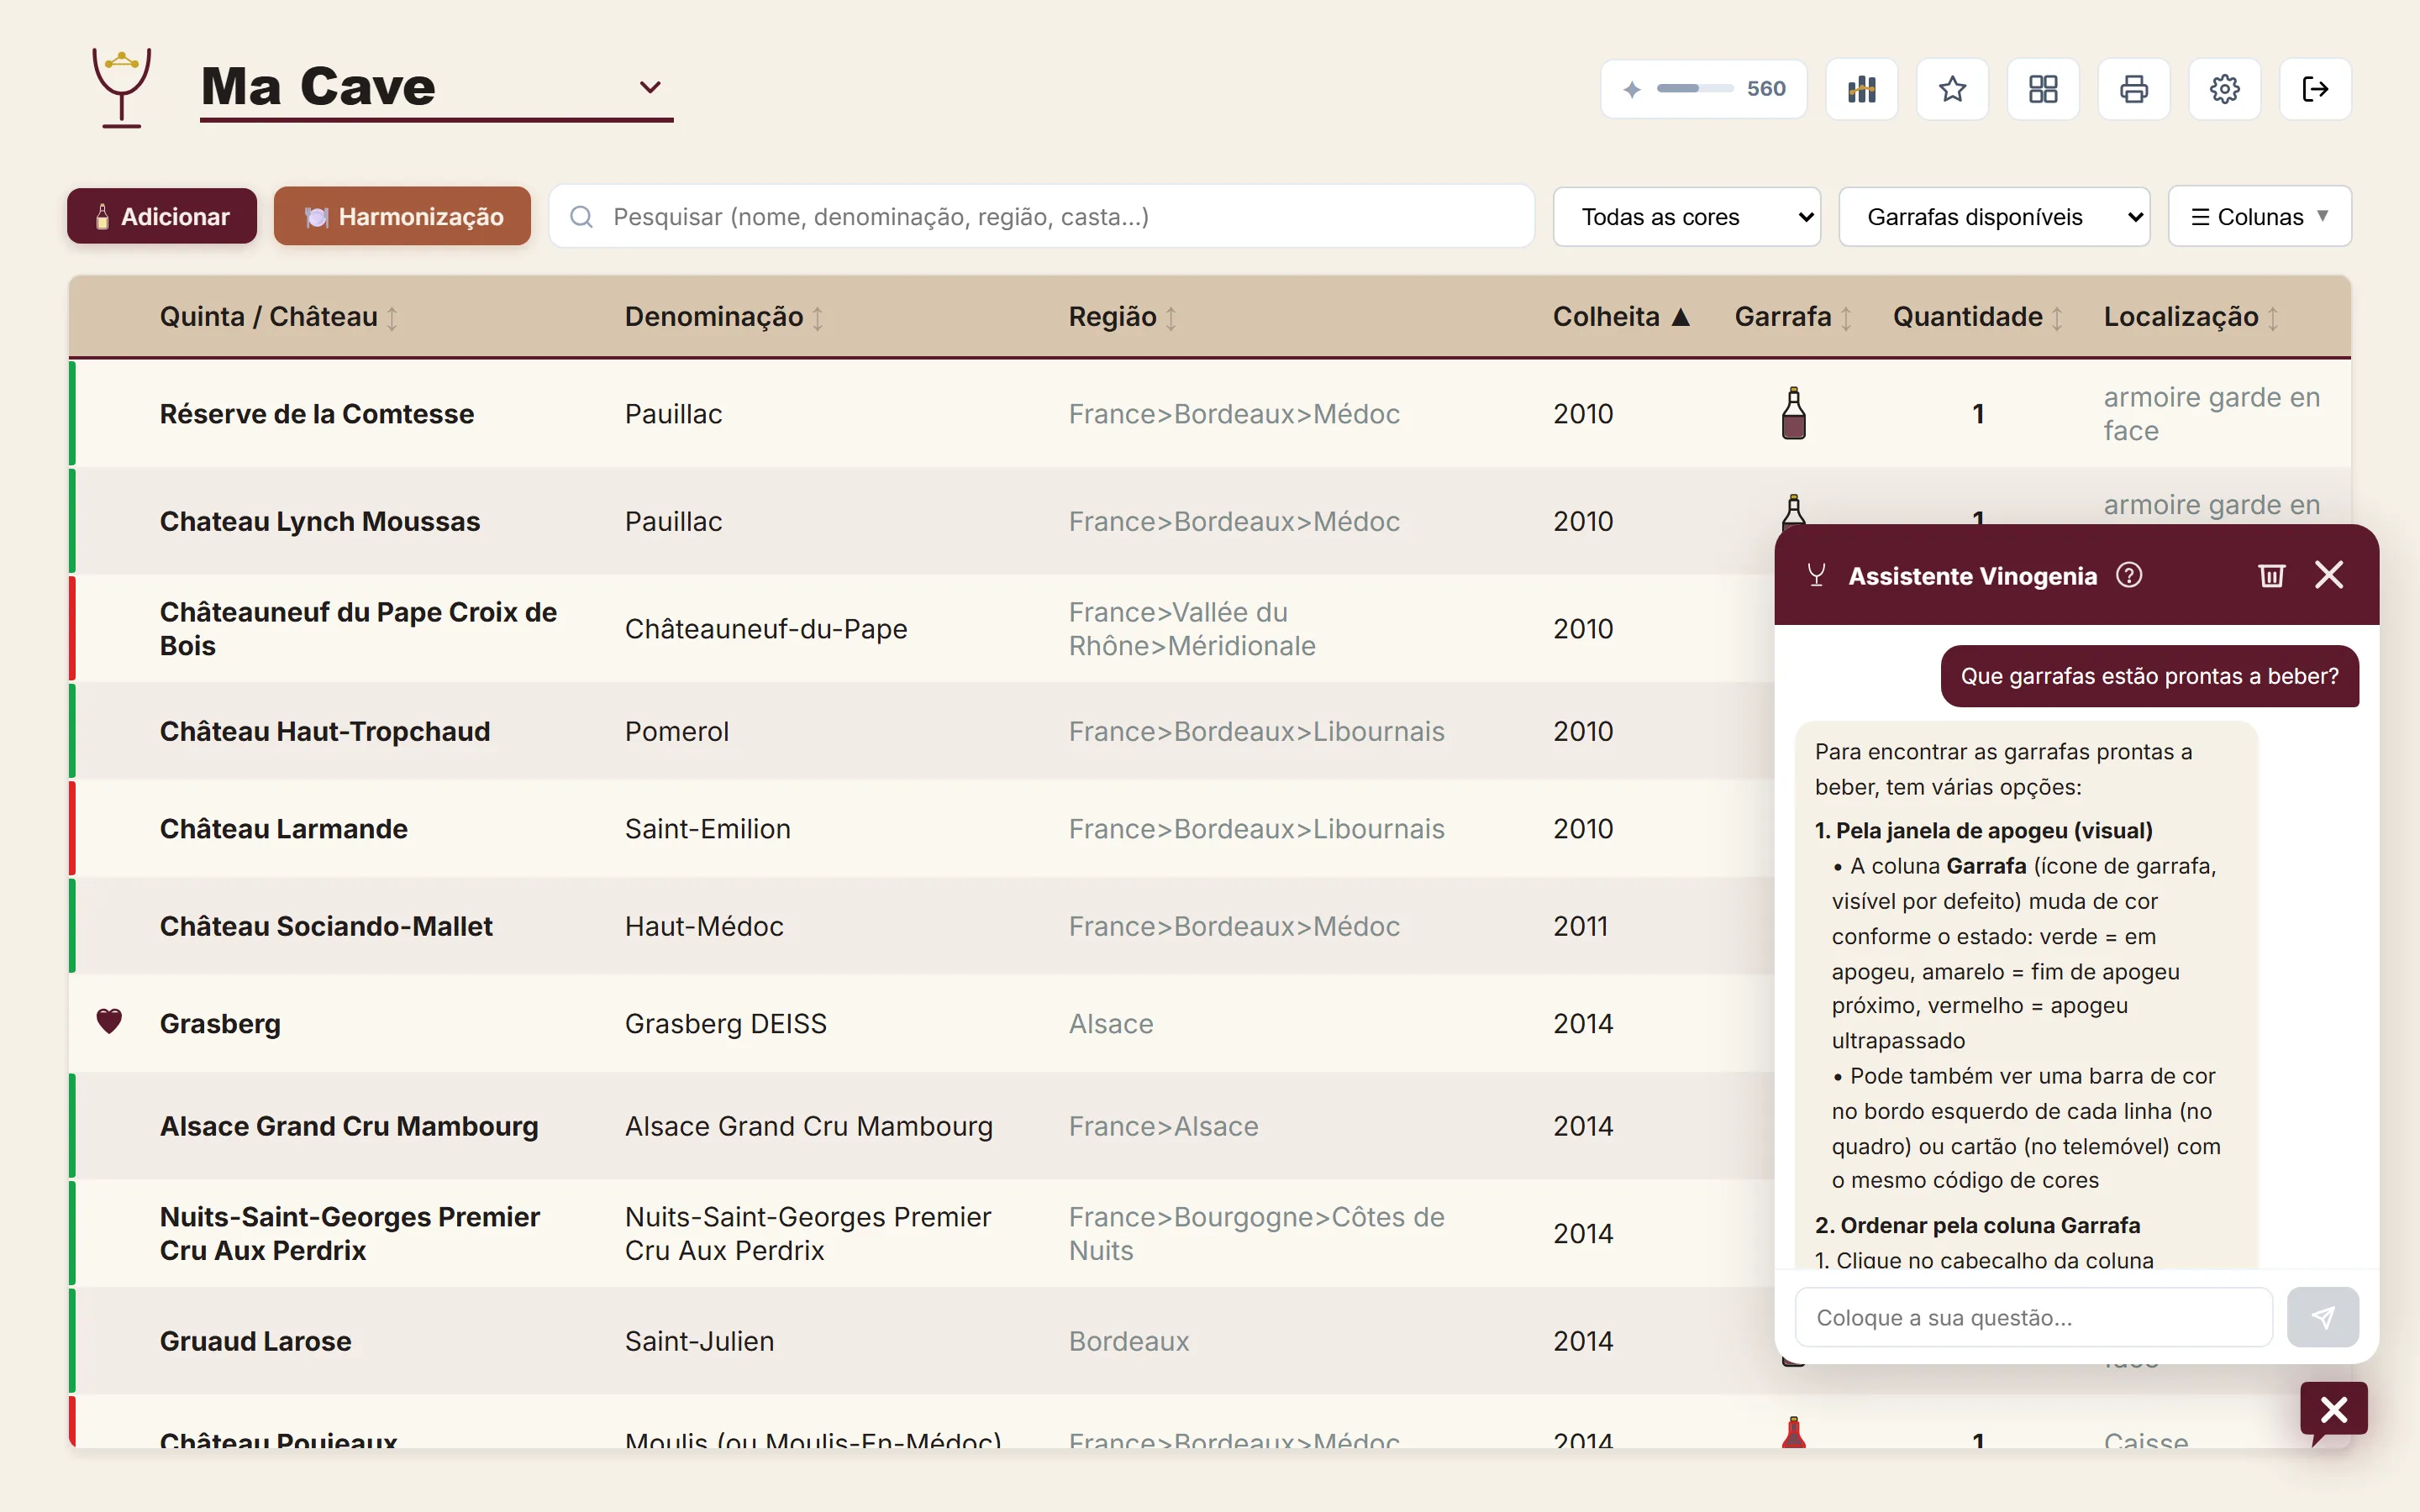
Task: Open the assistant help question icon
Action: pyautogui.click(x=2129, y=575)
